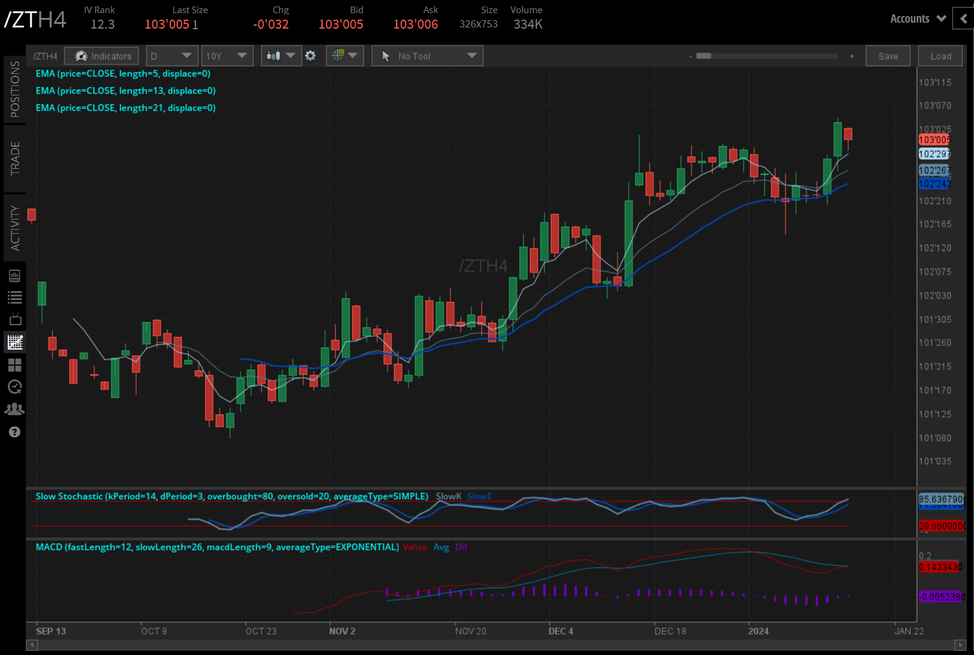Open the Indicators studies button
The image size is (974, 655).
pyautogui.click(x=102, y=56)
